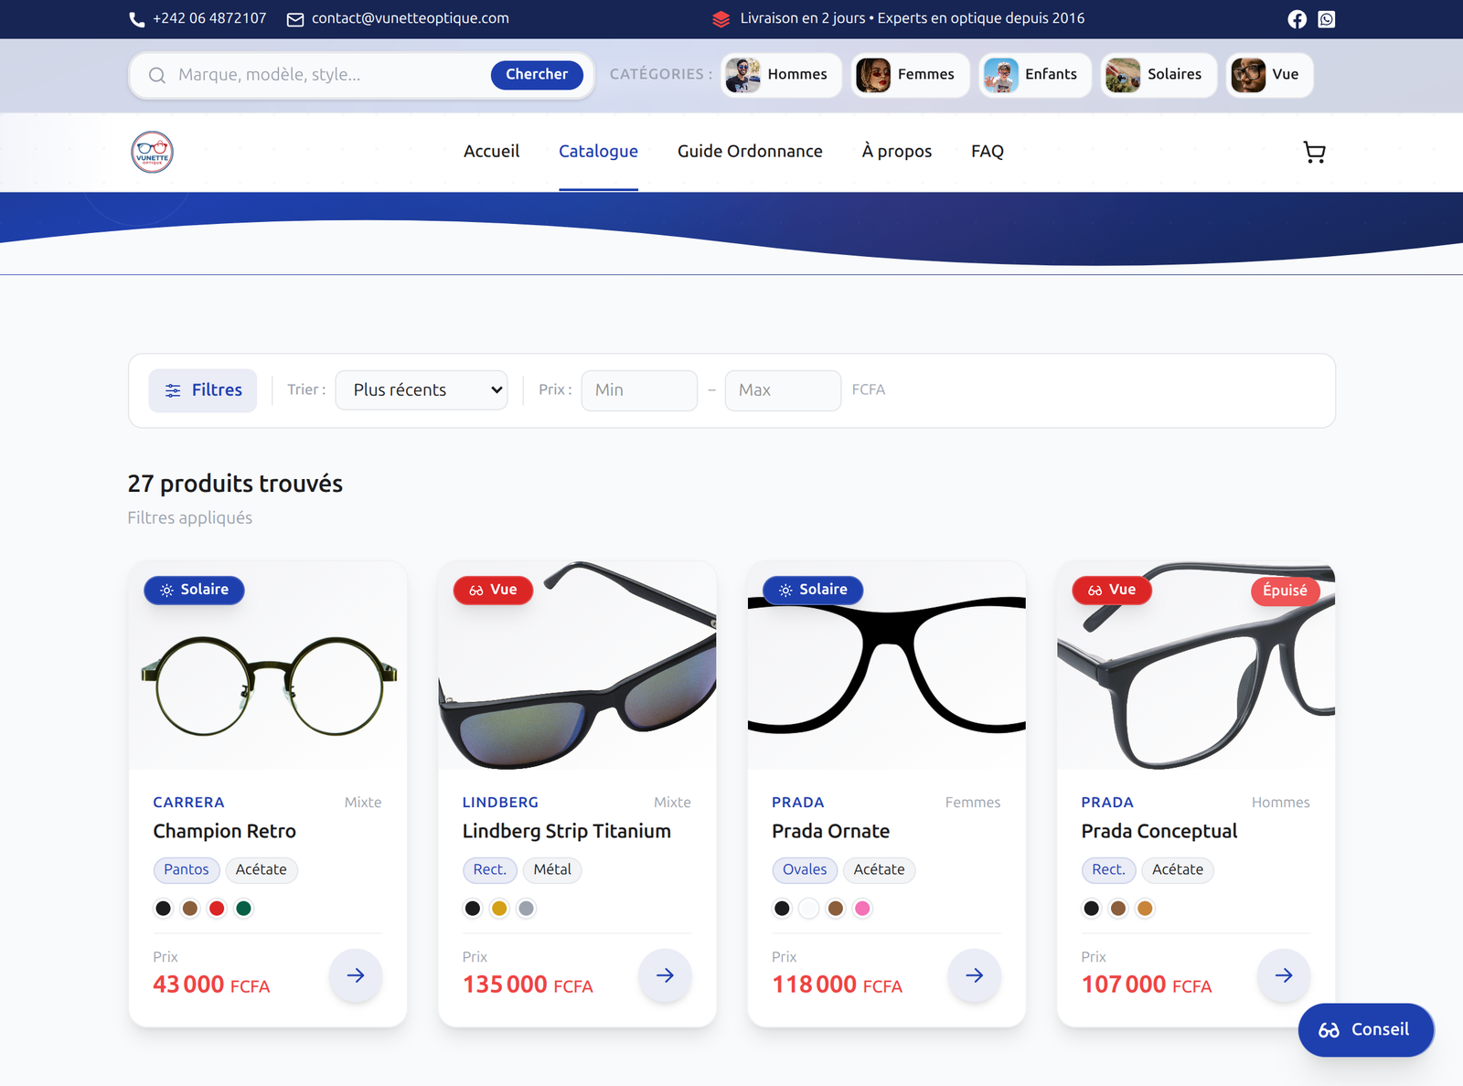
Task: Open the Enfants category
Action: click(1035, 75)
